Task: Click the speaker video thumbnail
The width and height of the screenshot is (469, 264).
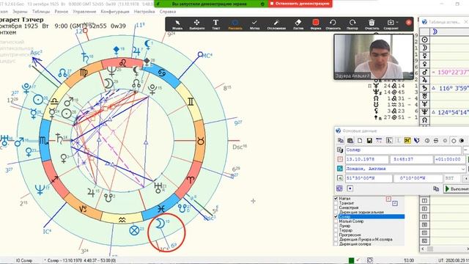Action: (x=374, y=56)
